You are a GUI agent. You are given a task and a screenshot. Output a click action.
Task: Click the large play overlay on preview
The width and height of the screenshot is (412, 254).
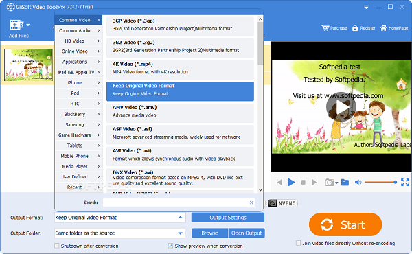(341, 107)
